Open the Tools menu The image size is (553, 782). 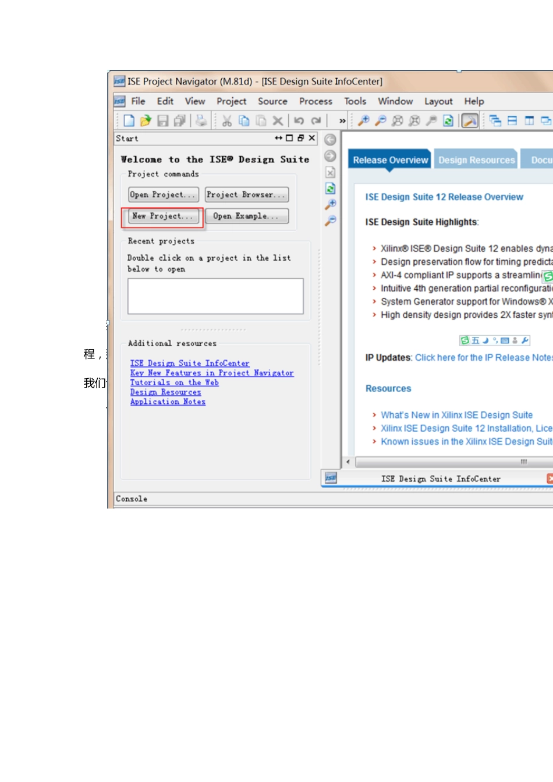(355, 101)
